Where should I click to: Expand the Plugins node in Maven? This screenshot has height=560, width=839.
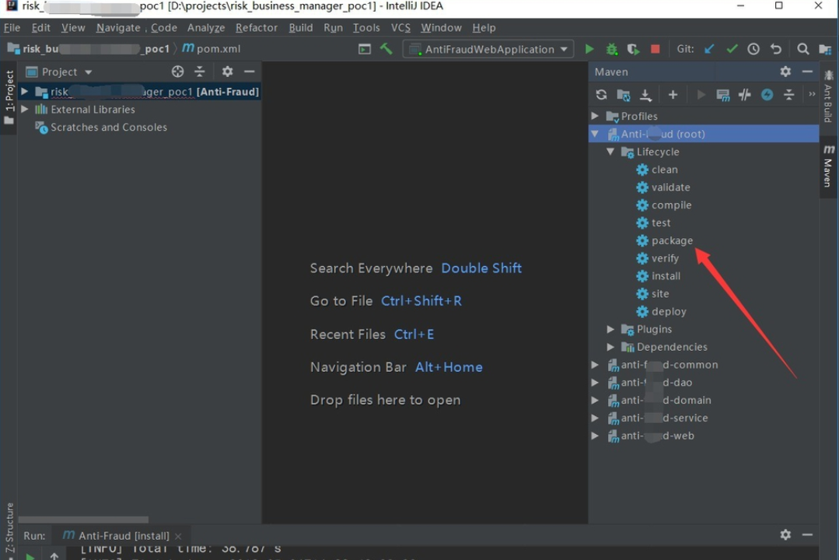611,330
